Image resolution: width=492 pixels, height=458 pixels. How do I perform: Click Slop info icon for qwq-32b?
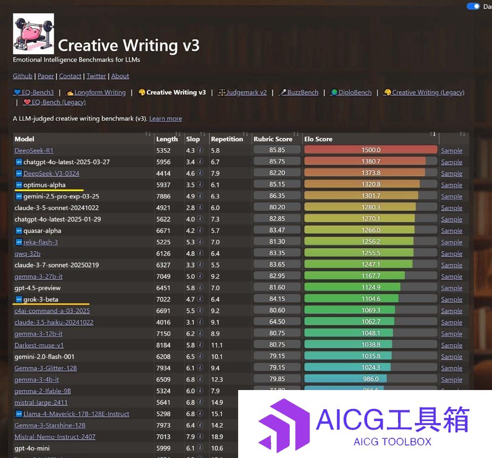200,253
